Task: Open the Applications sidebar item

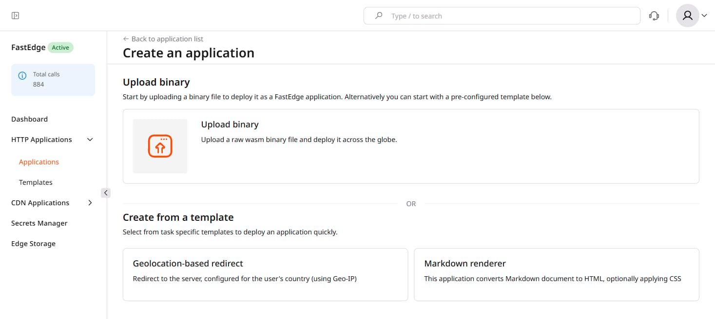Action: coord(39,162)
